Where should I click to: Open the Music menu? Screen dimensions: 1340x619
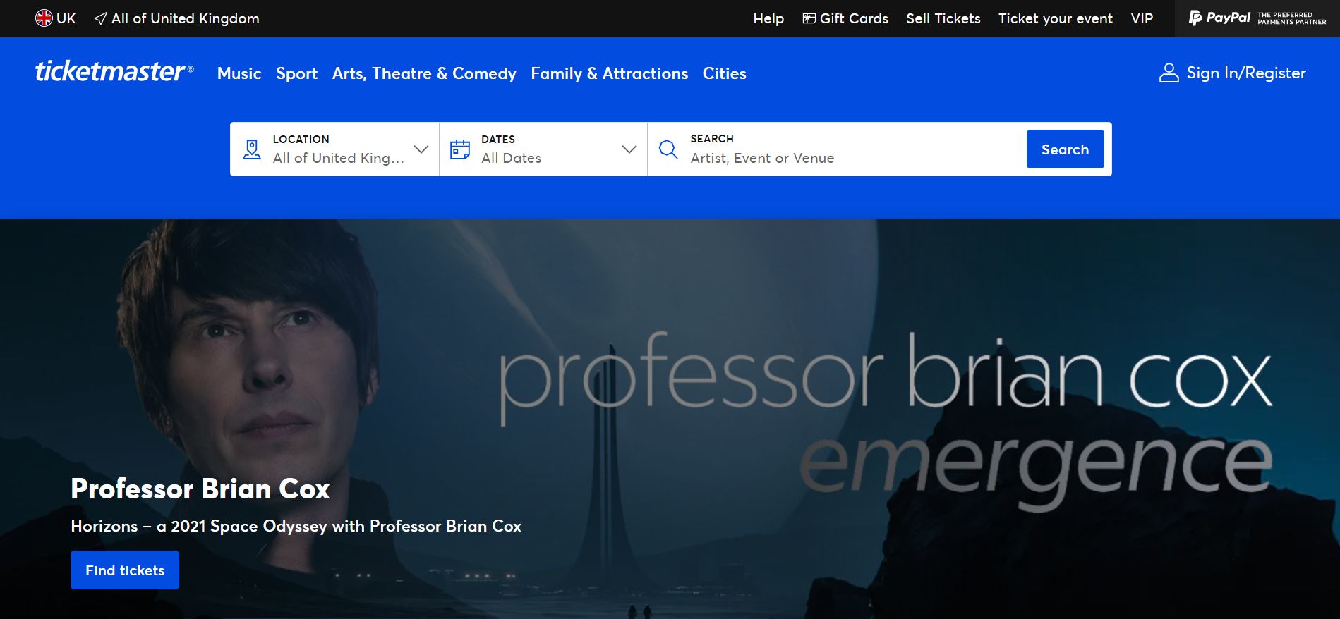click(239, 73)
